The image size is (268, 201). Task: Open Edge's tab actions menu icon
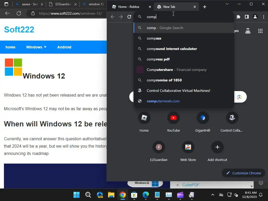[6, 4]
